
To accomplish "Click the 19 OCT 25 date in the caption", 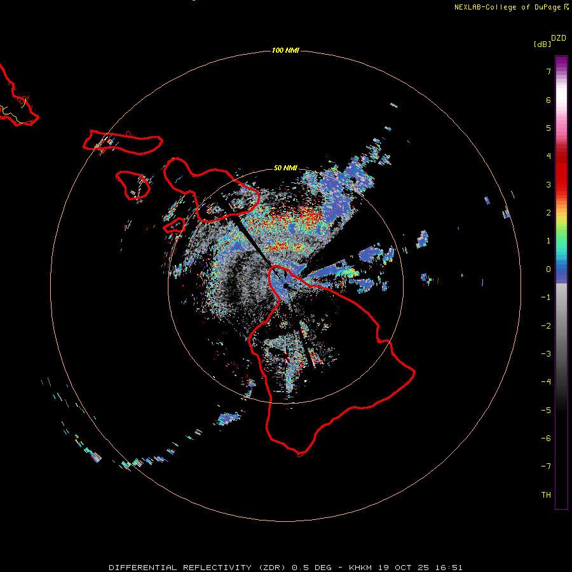I will tap(405, 568).
